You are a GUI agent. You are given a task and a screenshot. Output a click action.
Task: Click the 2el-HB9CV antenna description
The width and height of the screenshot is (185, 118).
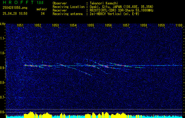(114, 14)
